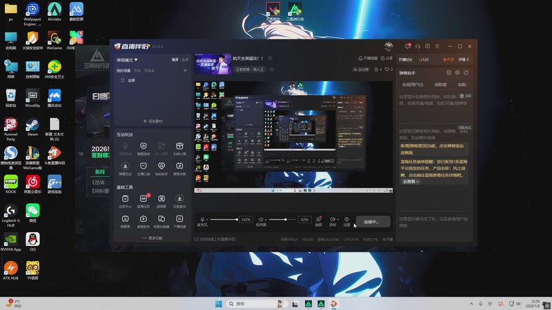552x310 pixels.
Task: Click Windows Start button on taskbar
Action: [x=219, y=304]
